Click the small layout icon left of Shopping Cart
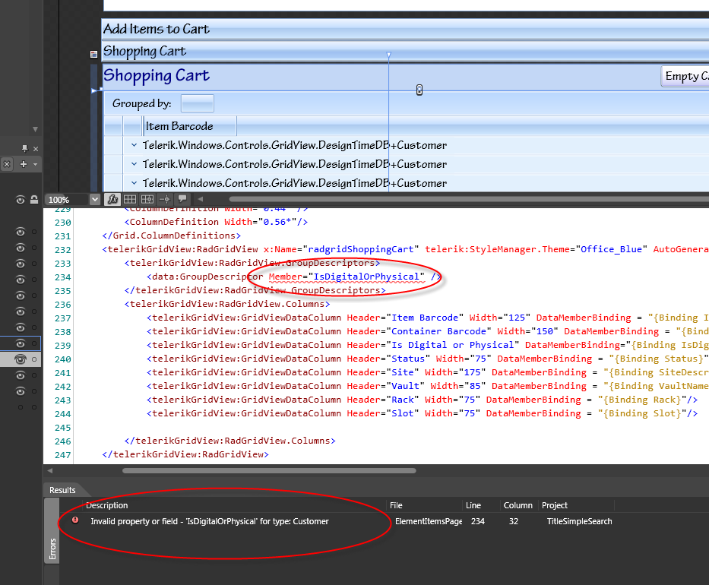Viewport: 709px width, 585px height. click(x=93, y=54)
